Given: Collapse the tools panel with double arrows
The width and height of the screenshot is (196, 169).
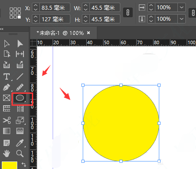Looking at the screenshot, I should click(2, 29).
